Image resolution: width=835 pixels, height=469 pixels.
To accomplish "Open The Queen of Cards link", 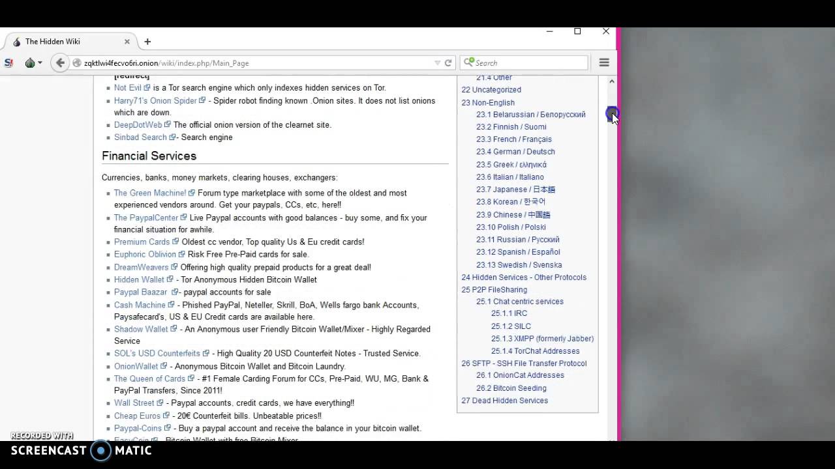I will [149, 379].
